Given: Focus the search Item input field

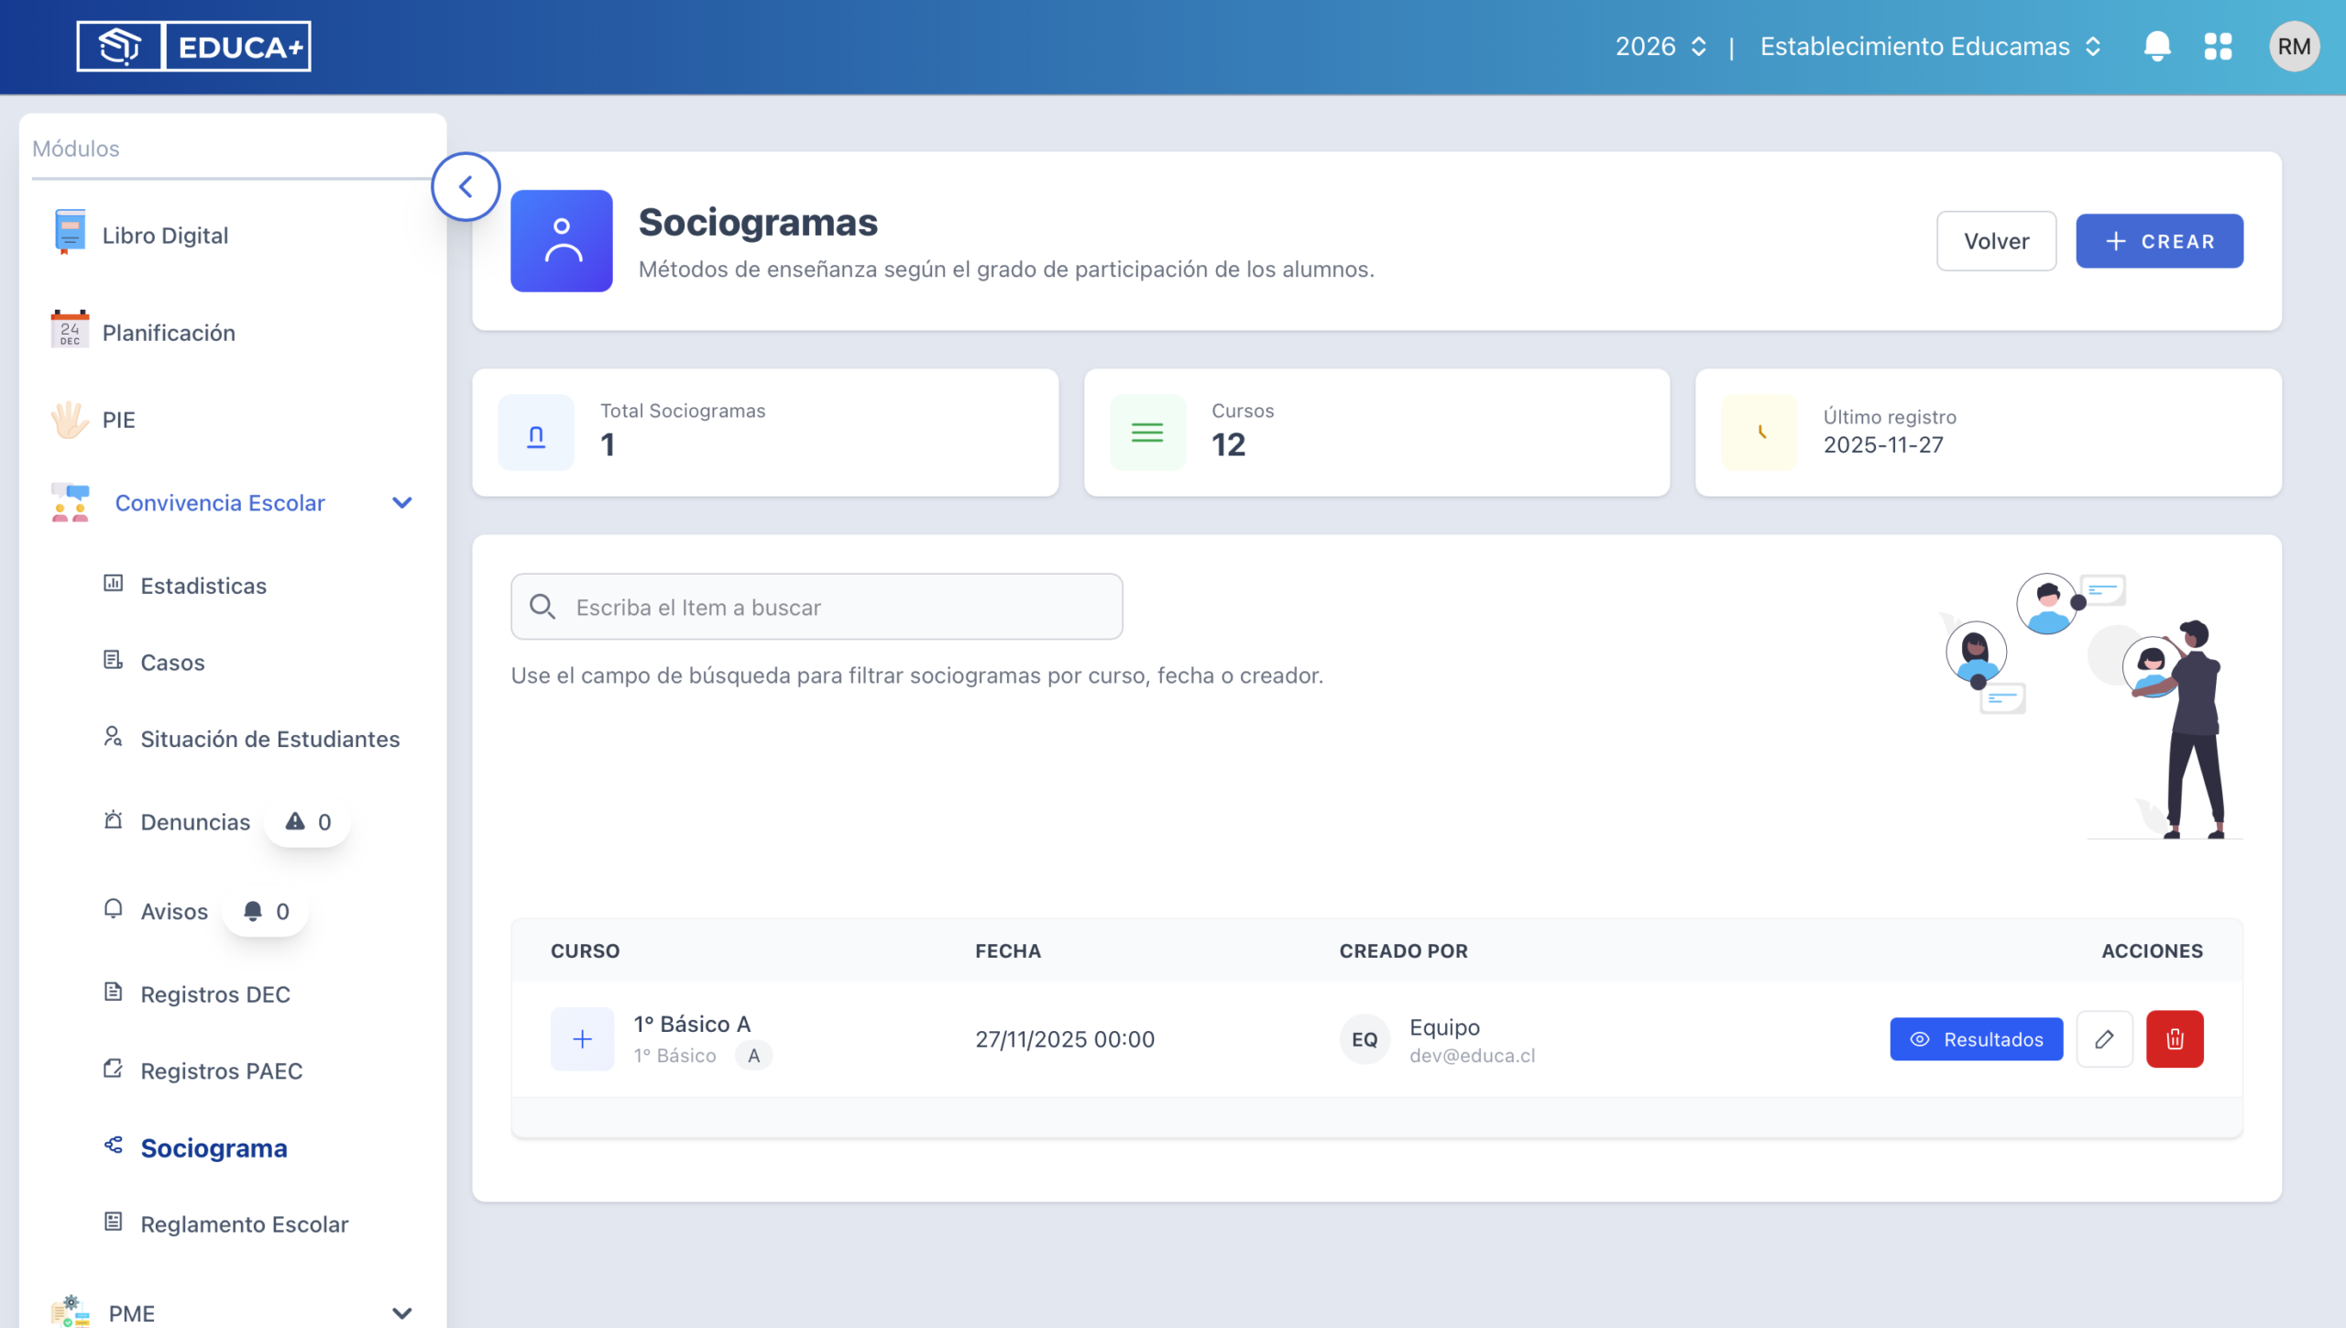Looking at the screenshot, I should 817,607.
